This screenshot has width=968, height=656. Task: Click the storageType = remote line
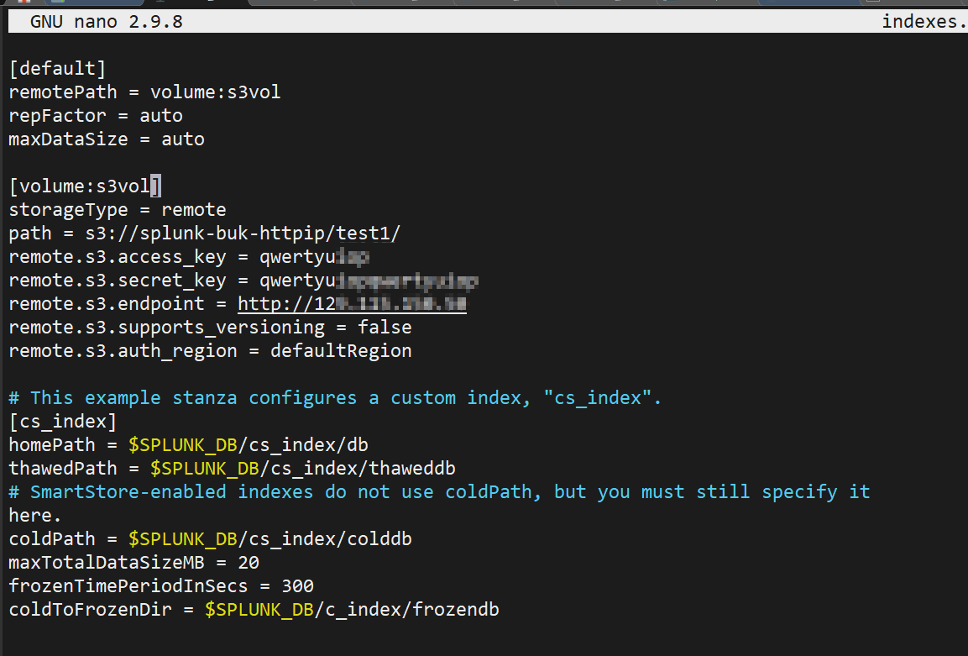[117, 209]
